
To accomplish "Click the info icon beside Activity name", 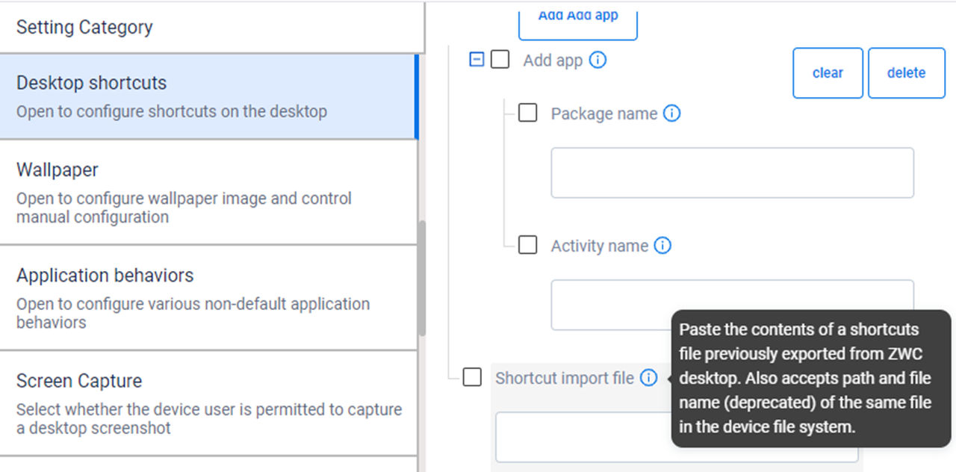I will (662, 246).
